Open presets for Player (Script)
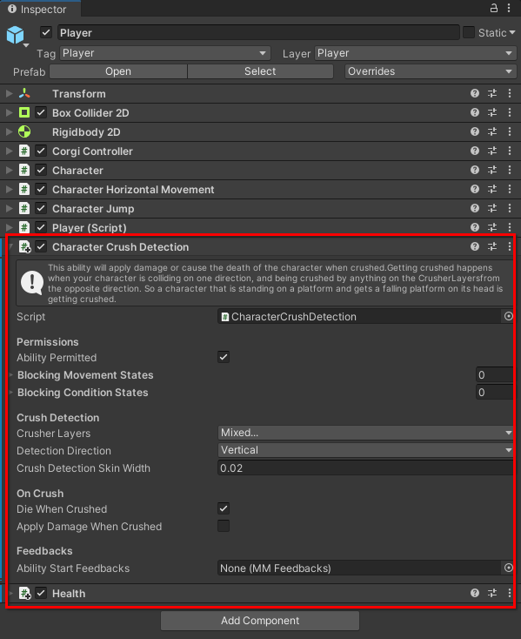 tap(492, 227)
